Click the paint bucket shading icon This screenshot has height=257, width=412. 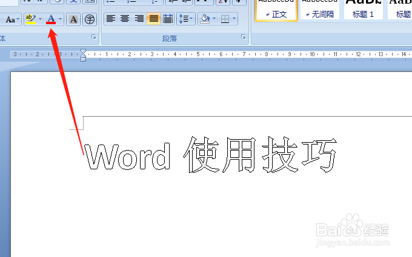point(205,19)
